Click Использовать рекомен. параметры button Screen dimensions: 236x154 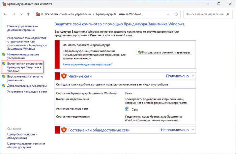tap(164, 52)
